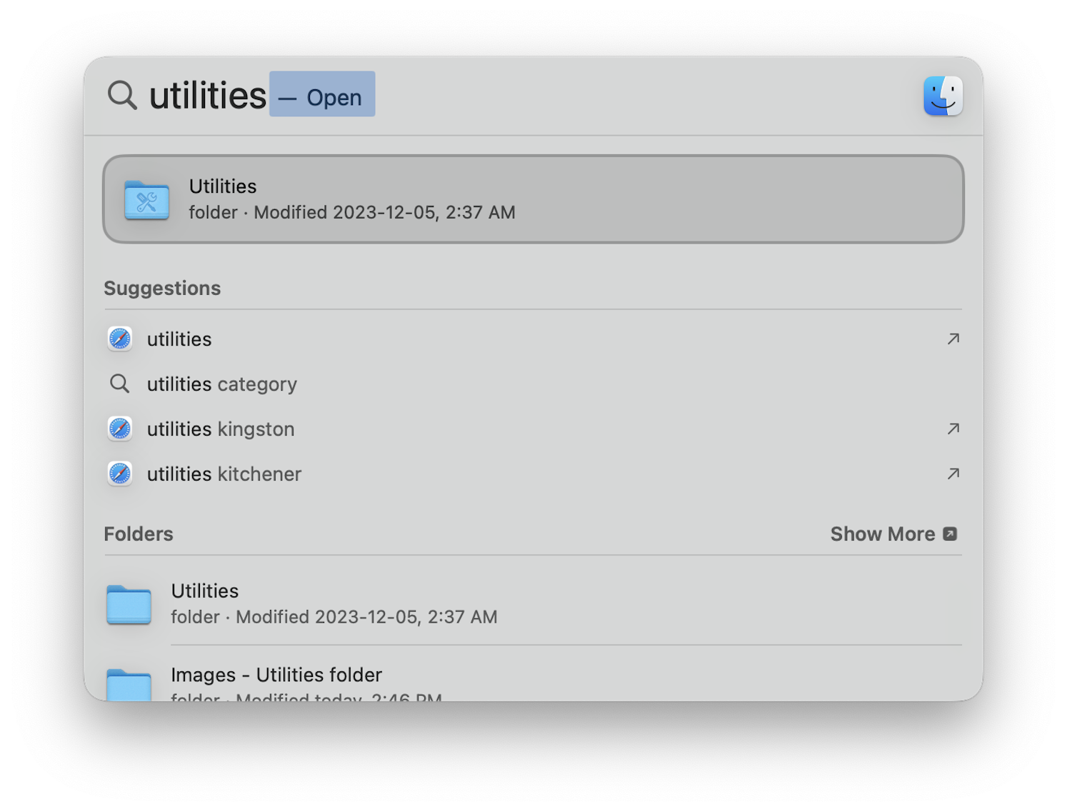Screen dimensions: 1067x812
Task: Click the Safari icon beside utilities kitchener
Action: click(119, 473)
